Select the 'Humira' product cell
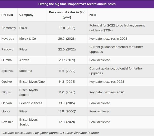This screenshot has width=154, height=136. [x=6, y=60]
